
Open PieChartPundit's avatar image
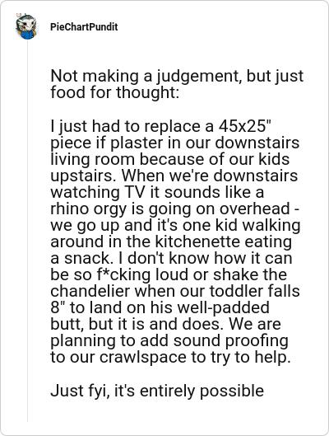tap(26, 26)
